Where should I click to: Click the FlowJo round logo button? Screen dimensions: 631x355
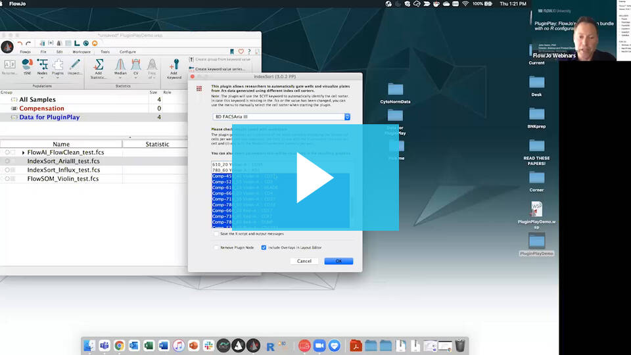coord(7,47)
